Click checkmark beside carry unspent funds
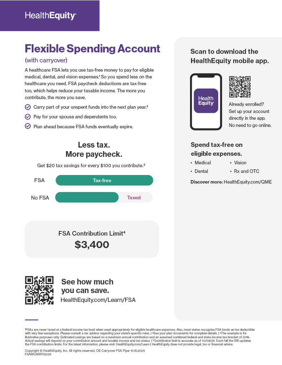Screen dimensions: 282x365 tap(28, 107)
